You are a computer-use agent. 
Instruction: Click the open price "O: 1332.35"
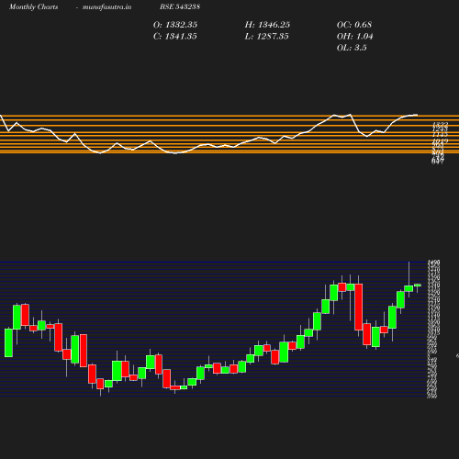click(175, 25)
